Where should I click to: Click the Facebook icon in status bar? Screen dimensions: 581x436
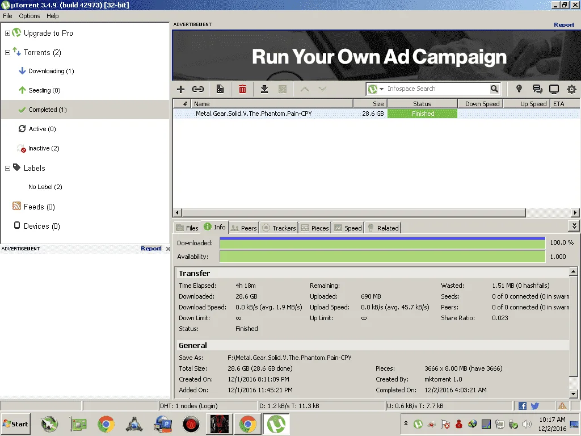point(523,406)
